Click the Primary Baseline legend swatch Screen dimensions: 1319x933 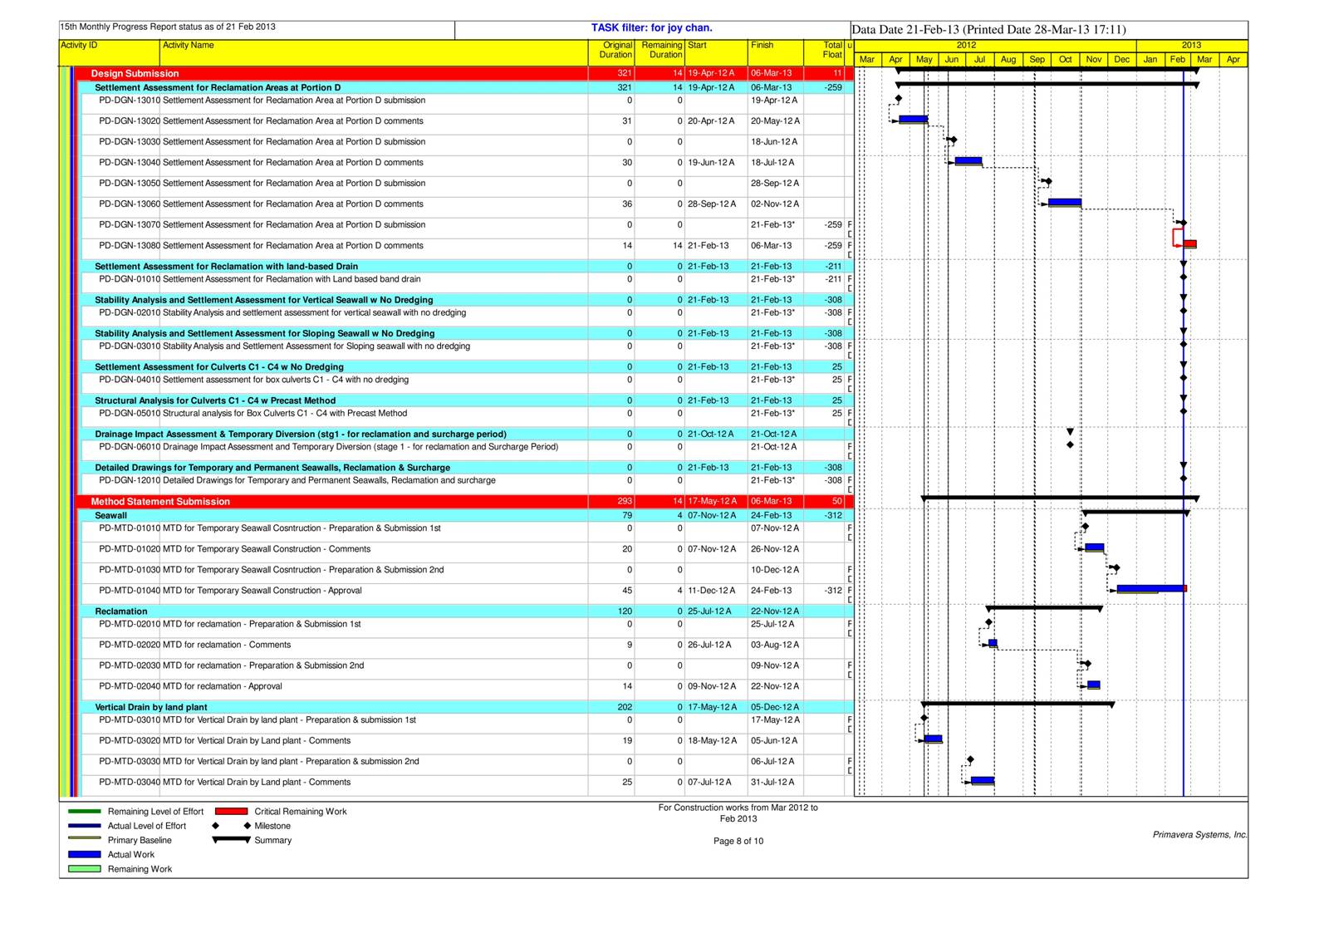pyautogui.click(x=84, y=840)
